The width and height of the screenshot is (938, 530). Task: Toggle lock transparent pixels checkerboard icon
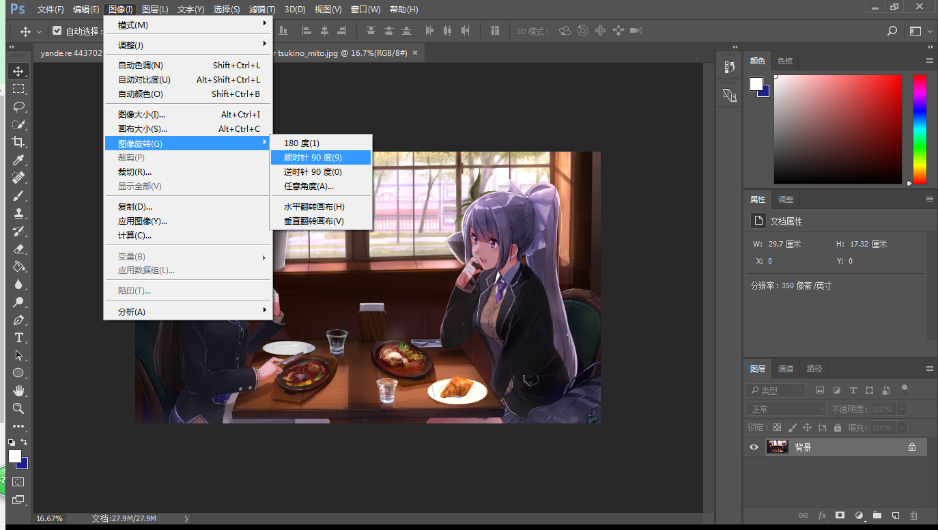(777, 428)
